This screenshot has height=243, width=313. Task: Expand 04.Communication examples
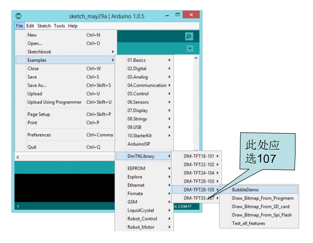pyautogui.click(x=144, y=85)
